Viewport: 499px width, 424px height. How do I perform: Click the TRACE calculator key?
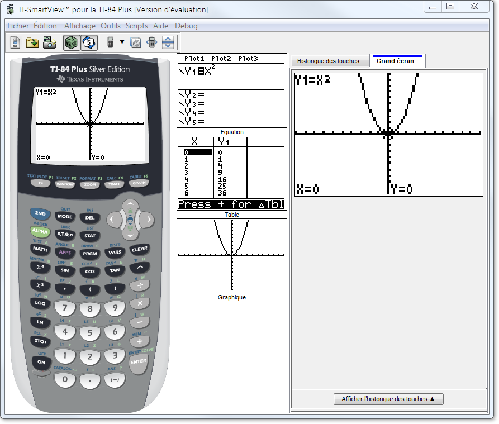[114, 184]
